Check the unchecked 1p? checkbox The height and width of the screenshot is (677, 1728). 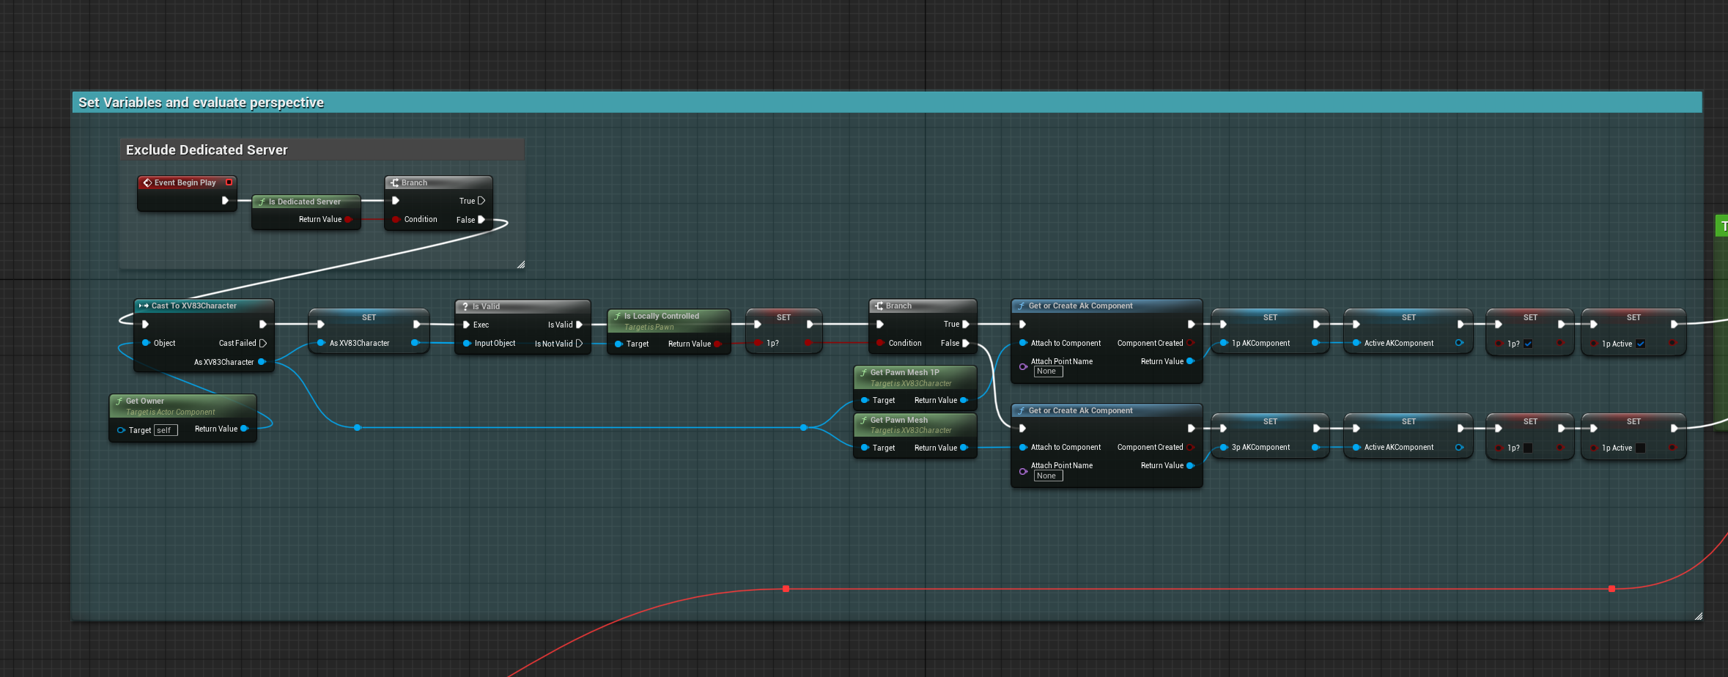pyautogui.click(x=1528, y=448)
